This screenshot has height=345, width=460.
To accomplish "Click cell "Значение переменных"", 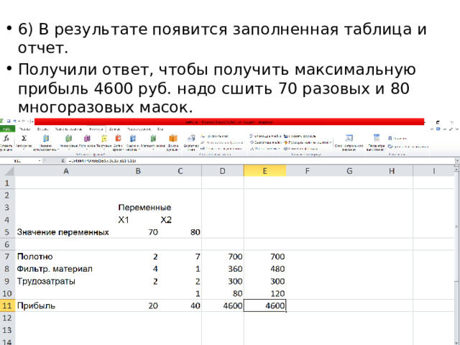I will tap(63, 232).
